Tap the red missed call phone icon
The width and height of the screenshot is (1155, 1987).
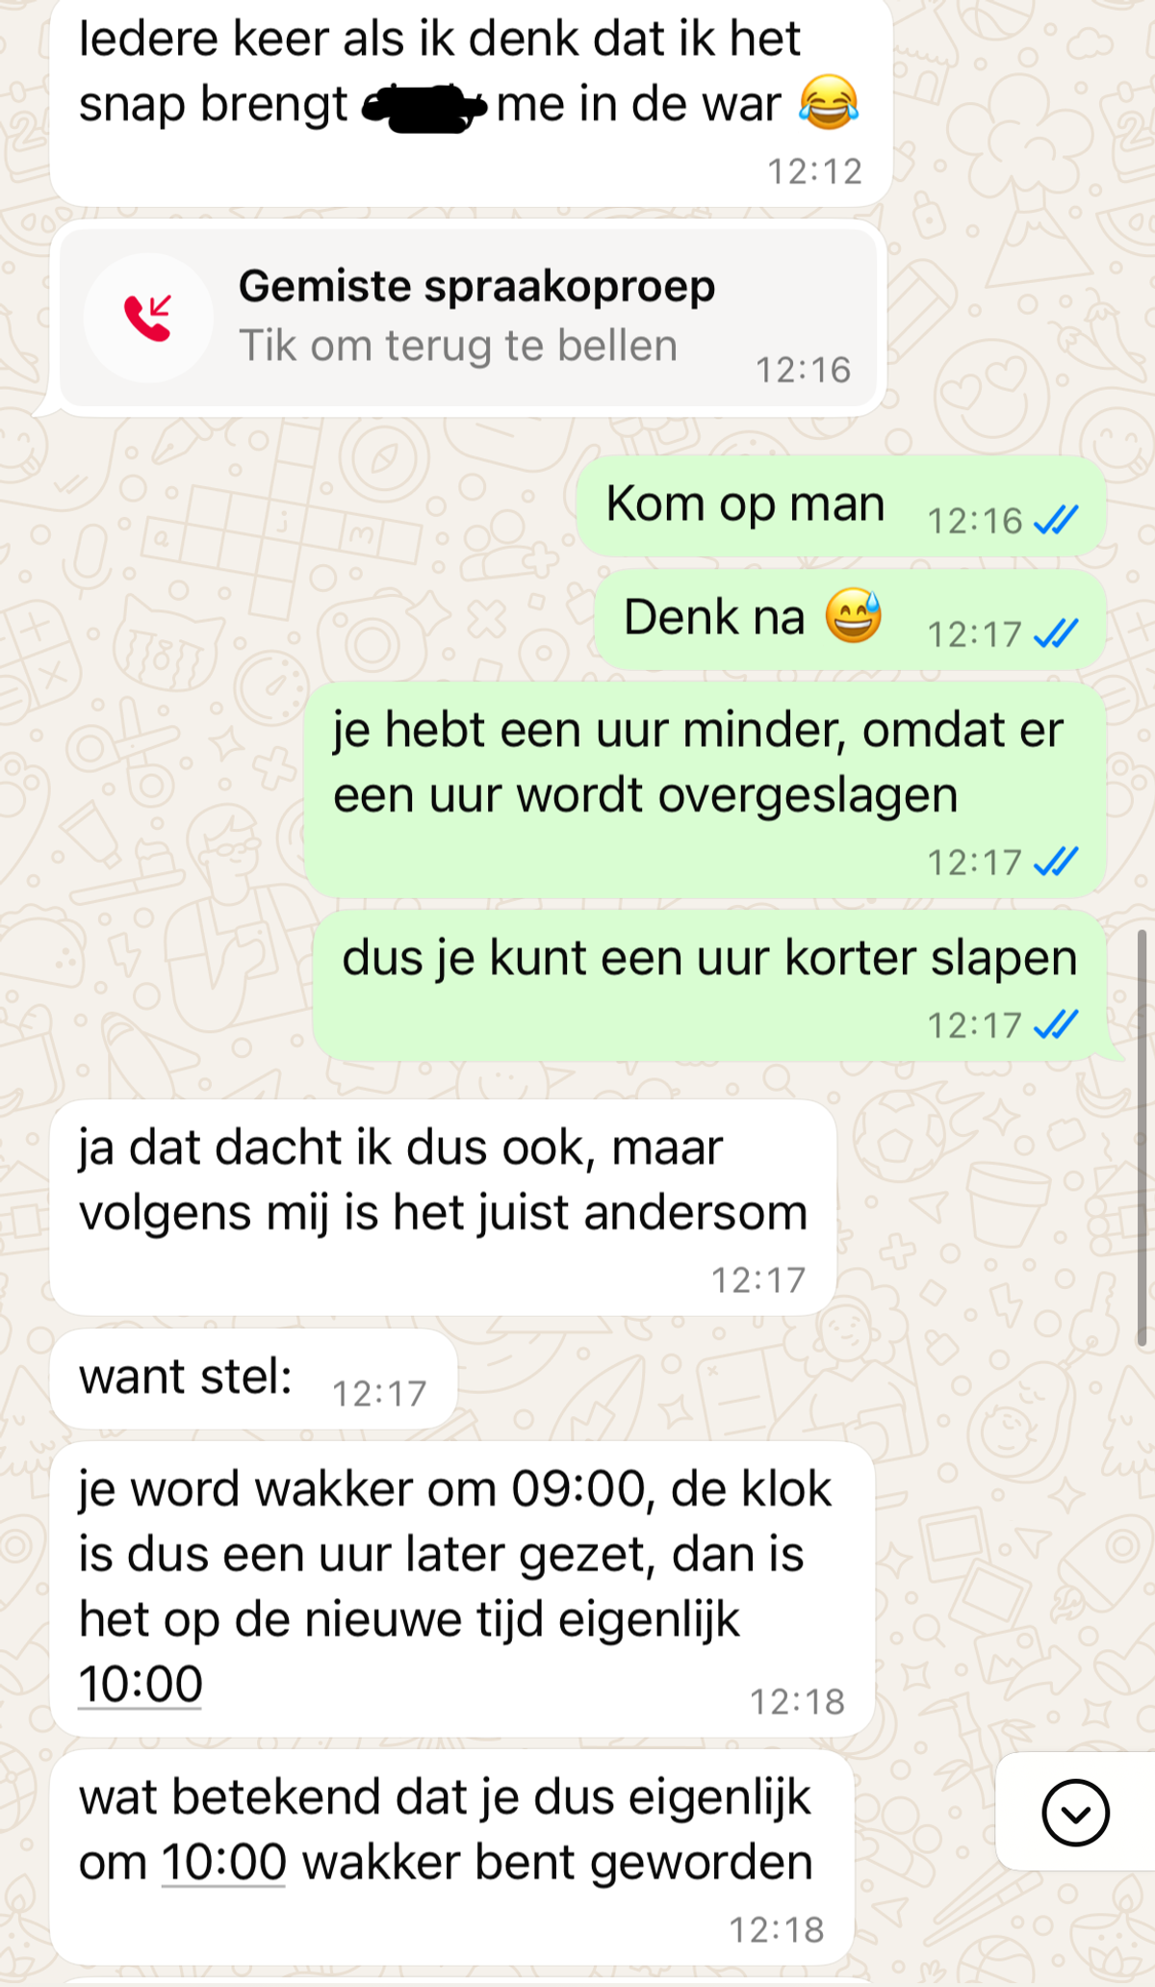[x=148, y=318]
